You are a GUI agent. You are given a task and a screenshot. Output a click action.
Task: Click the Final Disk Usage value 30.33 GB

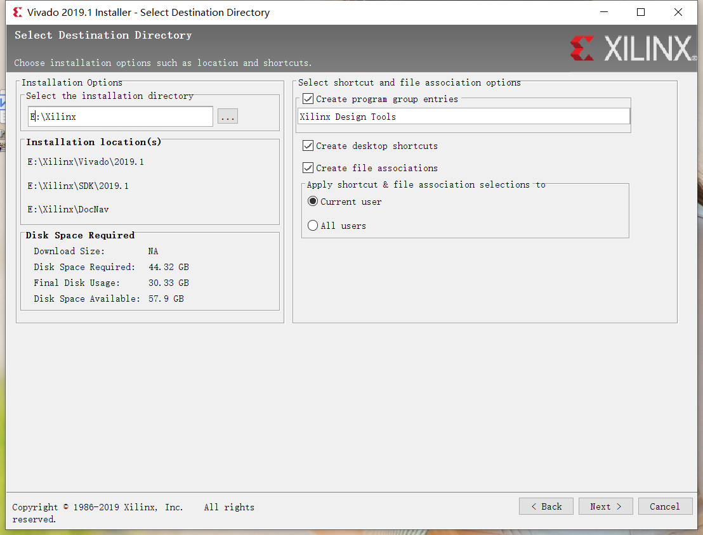click(169, 283)
